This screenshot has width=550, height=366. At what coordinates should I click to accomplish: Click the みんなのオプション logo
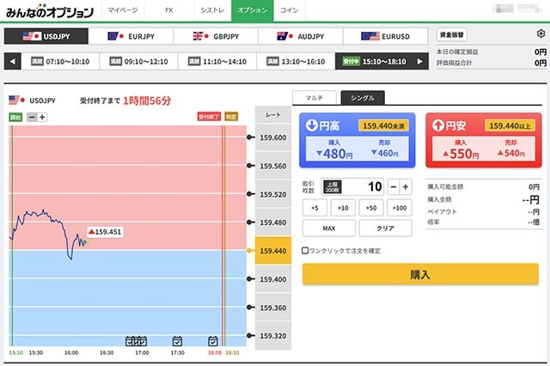[x=50, y=11]
